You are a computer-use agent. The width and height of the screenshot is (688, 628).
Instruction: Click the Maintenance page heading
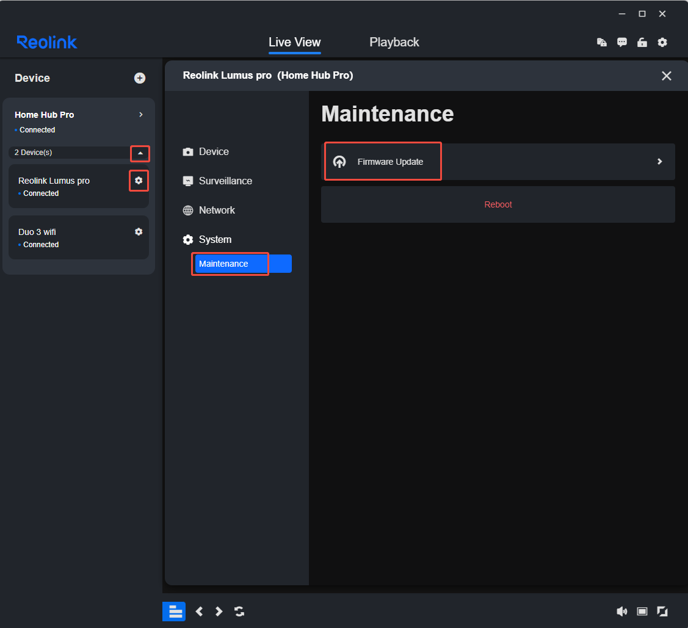point(388,114)
